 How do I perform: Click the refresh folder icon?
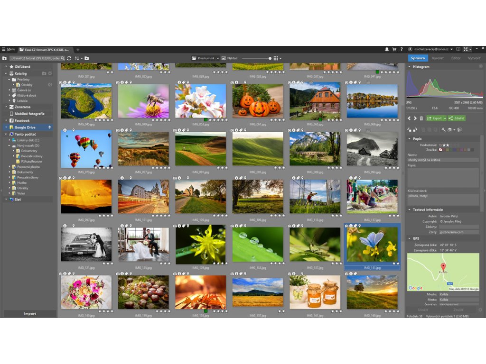pyautogui.click(x=69, y=58)
